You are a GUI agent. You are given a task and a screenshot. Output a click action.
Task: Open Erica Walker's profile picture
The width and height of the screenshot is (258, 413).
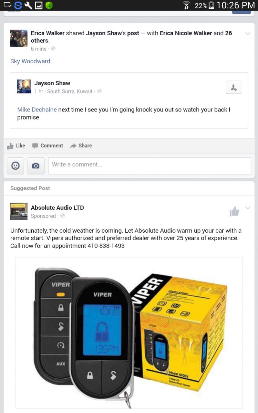tap(19, 38)
